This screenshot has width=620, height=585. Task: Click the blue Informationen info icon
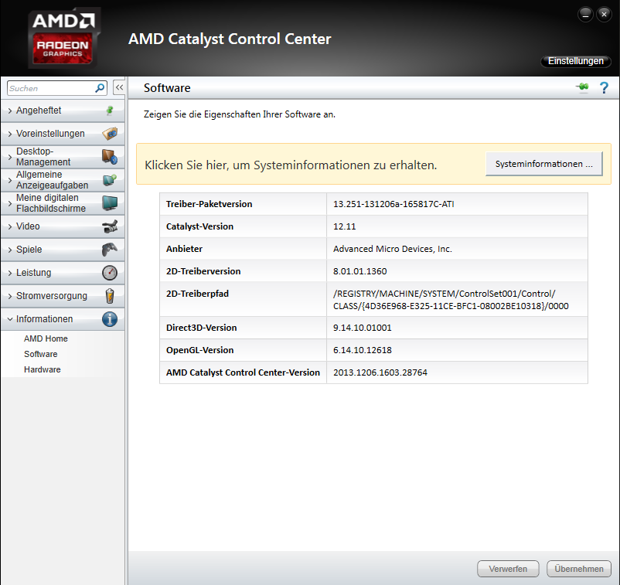click(110, 319)
